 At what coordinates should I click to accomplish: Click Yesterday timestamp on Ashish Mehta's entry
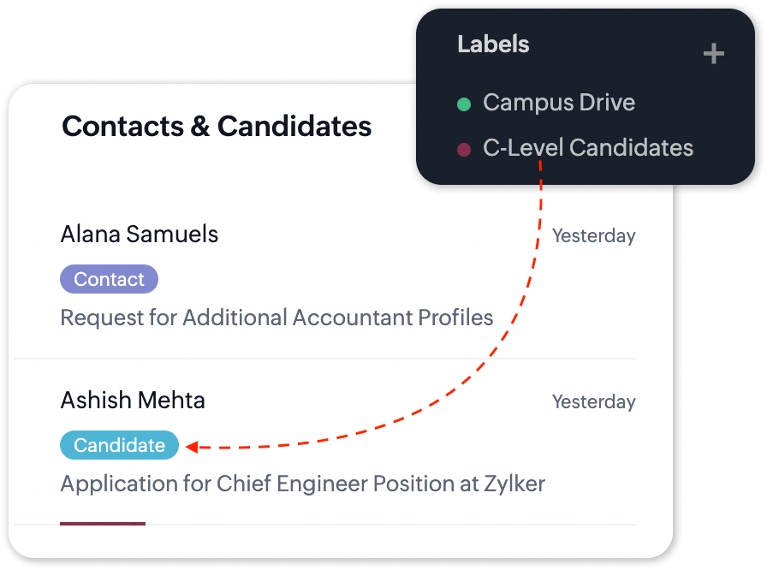point(593,402)
